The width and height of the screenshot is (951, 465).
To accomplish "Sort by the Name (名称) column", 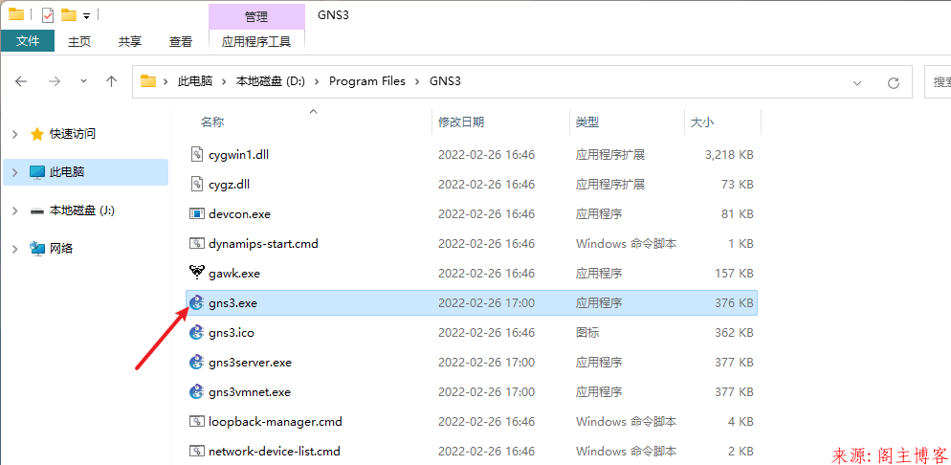I will tap(212, 122).
